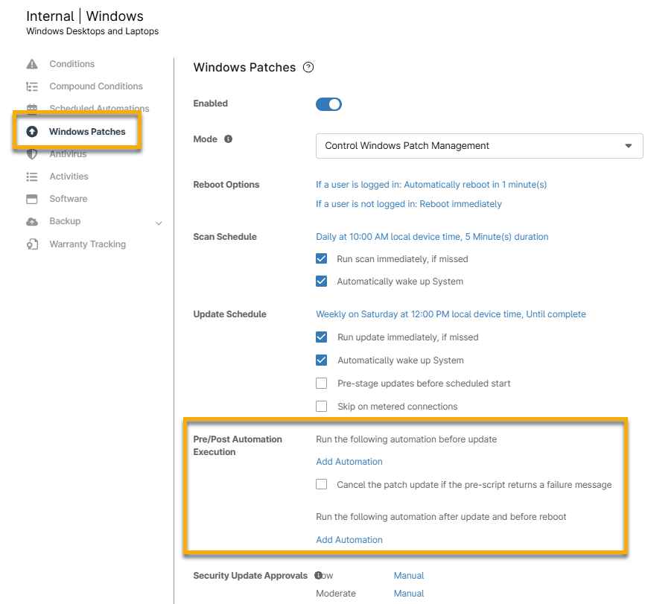Click the Antivirus shield icon
This screenshot has width=645, height=604.
pyautogui.click(x=32, y=154)
